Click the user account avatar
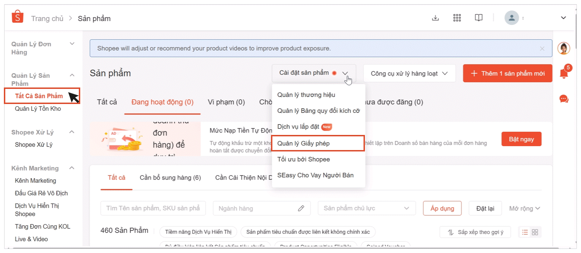This screenshot has width=581, height=253. coord(512,18)
